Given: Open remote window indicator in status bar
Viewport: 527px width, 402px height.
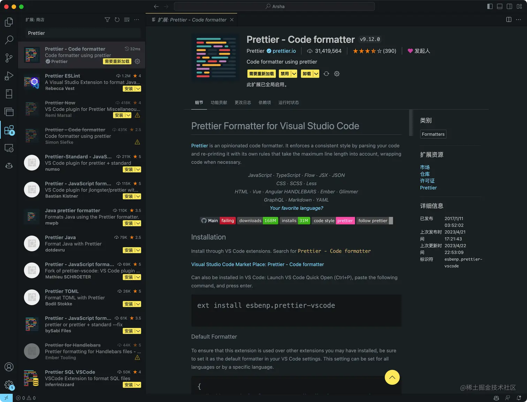Looking at the screenshot, I should click(6, 398).
